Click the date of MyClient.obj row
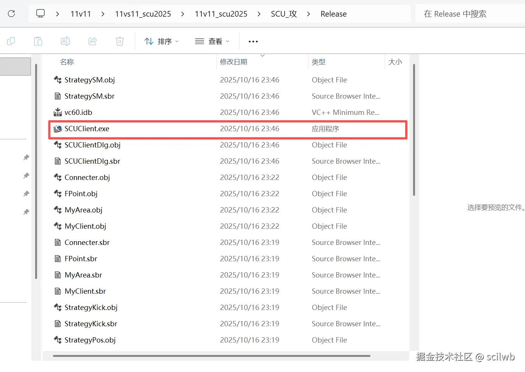The image size is (525, 372). tap(249, 226)
